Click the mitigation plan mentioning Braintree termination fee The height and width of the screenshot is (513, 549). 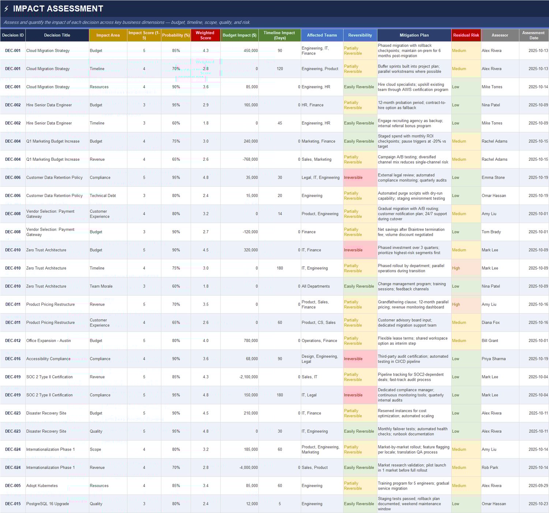(413, 232)
